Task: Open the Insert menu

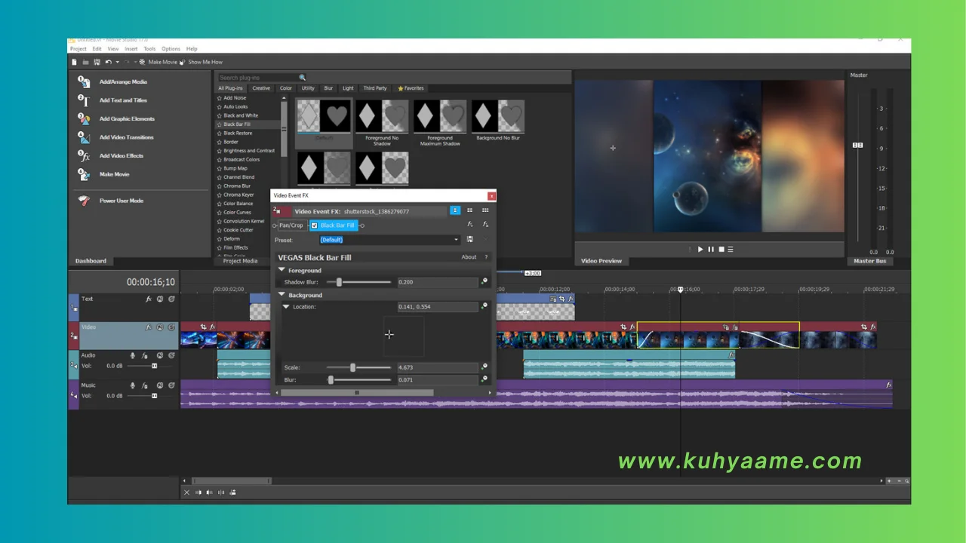Action: (x=131, y=49)
